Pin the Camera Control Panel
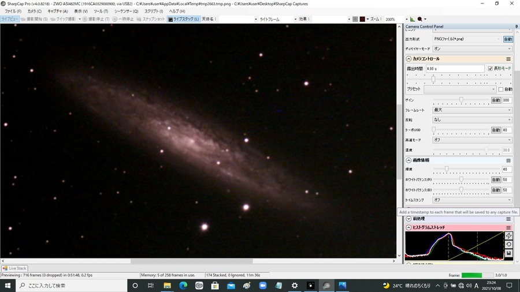520x292 pixels. click(517, 27)
